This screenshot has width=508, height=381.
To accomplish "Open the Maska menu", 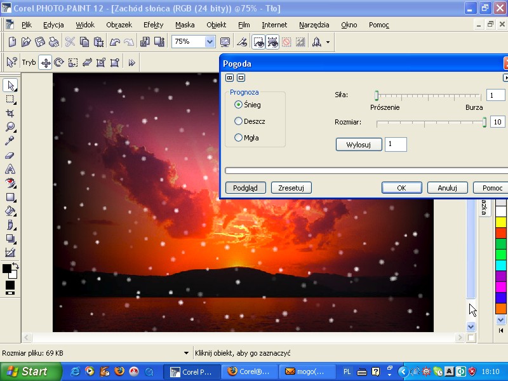I will [x=185, y=25].
